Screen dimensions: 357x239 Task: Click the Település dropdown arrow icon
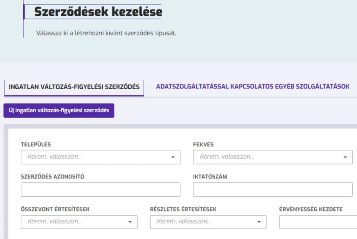[x=173, y=157]
